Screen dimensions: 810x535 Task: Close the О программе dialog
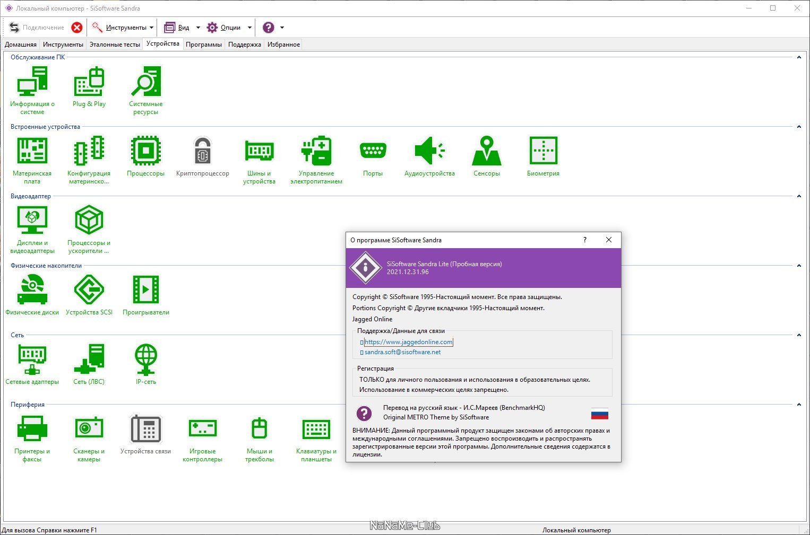pyautogui.click(x=609, y=240)
